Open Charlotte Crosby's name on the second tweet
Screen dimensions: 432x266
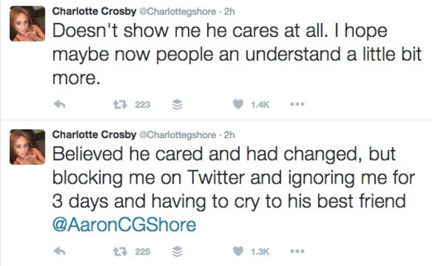point(94,135)
